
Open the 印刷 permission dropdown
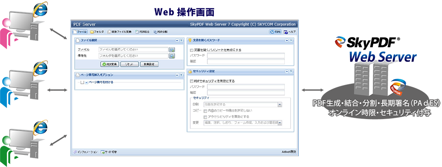tap(243, 105)
